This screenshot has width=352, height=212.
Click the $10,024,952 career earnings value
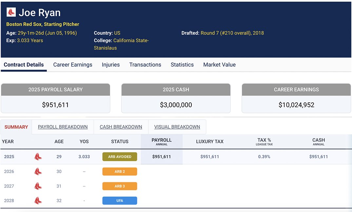click(x=296, y=105)
